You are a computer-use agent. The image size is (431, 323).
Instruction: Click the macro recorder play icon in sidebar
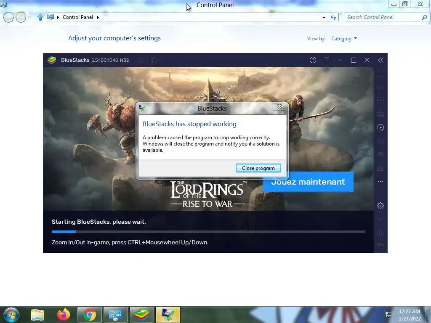coord(380,127)
